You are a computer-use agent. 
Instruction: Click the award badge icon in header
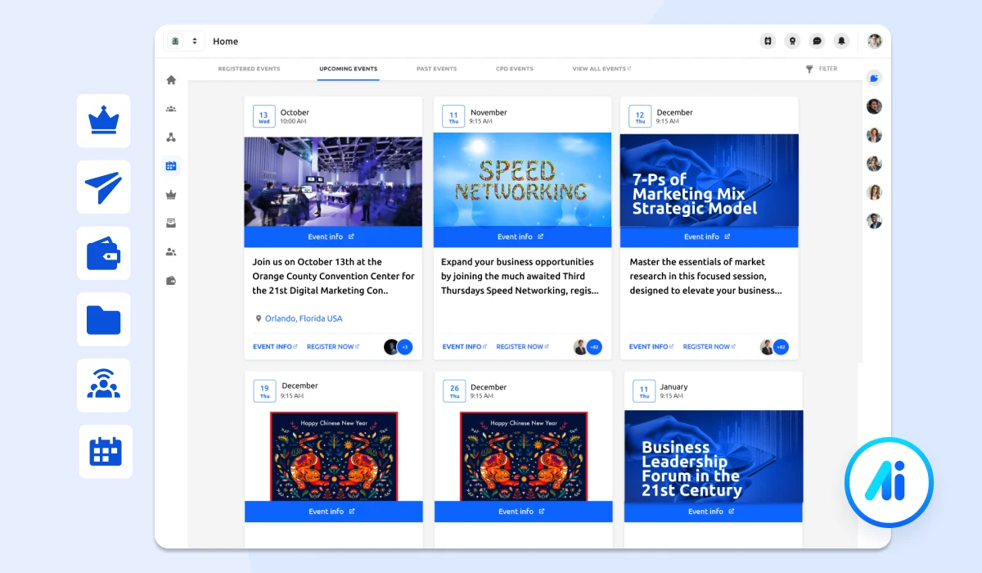[x=792, y=41]
